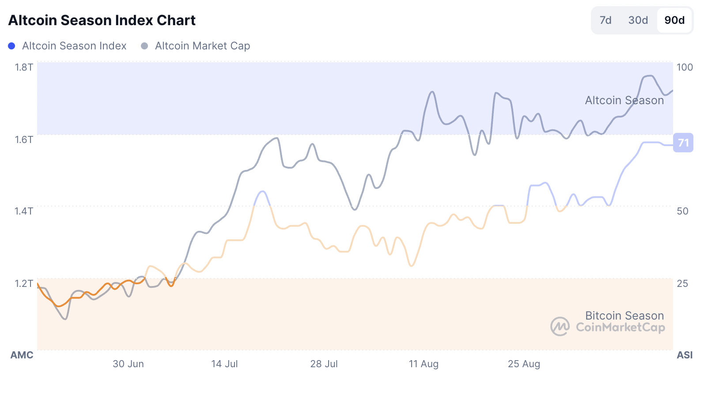Image resolution: width=704 pixels, height=399 pixels.
Task: Switch to the 7d timeframe
Action: pyautogui.click(x=606, y=20)
